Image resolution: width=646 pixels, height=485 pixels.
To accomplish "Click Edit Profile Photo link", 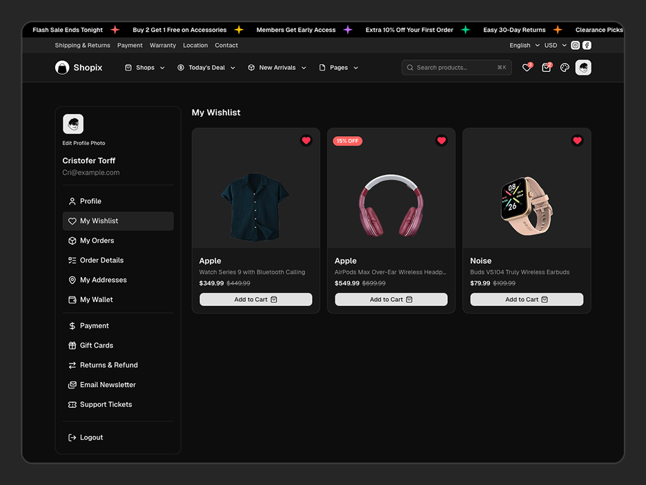I will click(84, 143).
